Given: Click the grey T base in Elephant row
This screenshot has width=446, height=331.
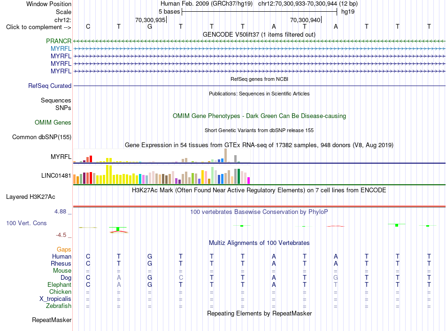Looking at the screenshot, I should (x=336, y=284).
